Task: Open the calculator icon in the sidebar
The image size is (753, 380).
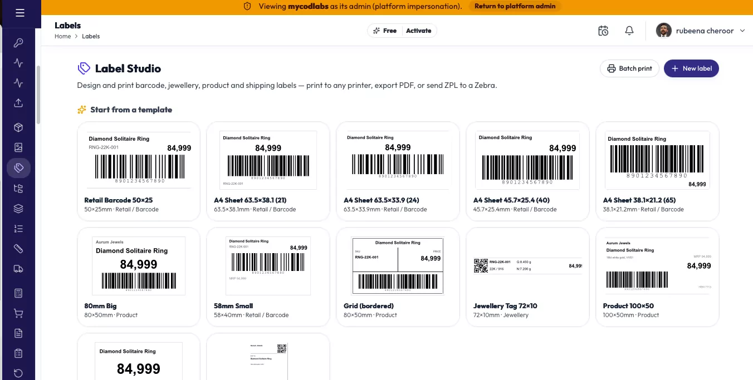Action: (x=18, y=293)
